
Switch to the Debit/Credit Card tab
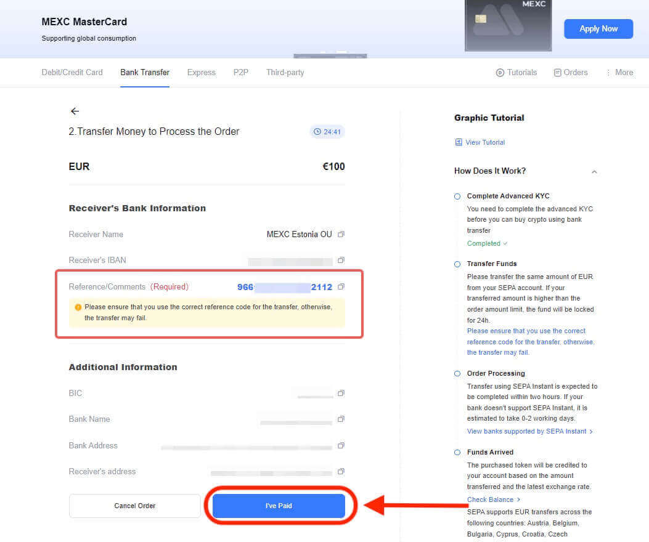point(72,73)
